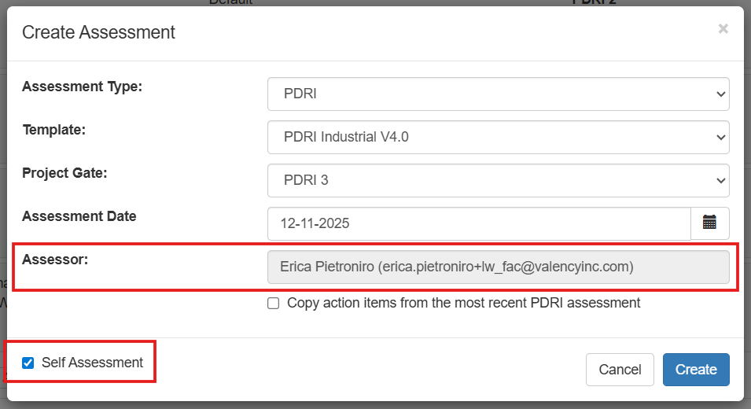
Task: Click the "Assessment Type:" label
Action: [x=82, y=87]
